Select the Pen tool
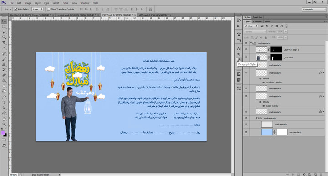 (x=4, y=97)
